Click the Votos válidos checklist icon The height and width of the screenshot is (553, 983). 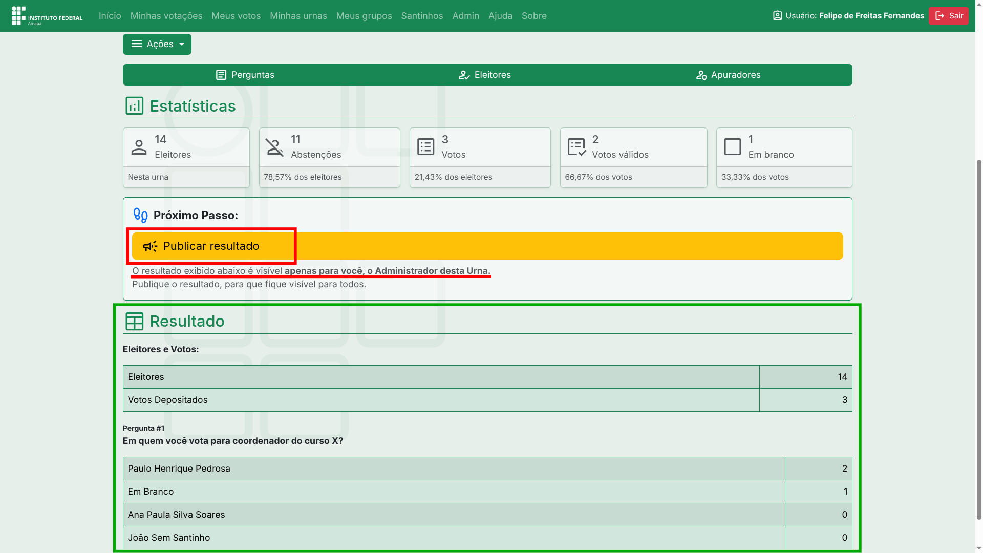pos(576,147)
